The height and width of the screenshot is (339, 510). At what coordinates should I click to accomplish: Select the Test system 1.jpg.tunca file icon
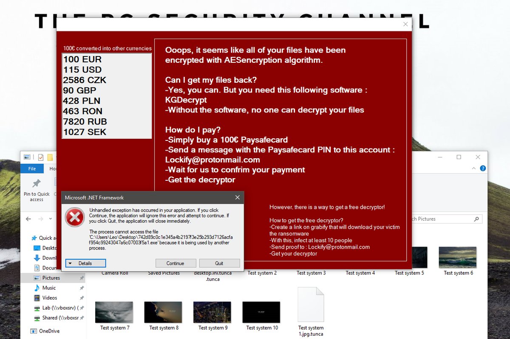click(x=311, y=305)
